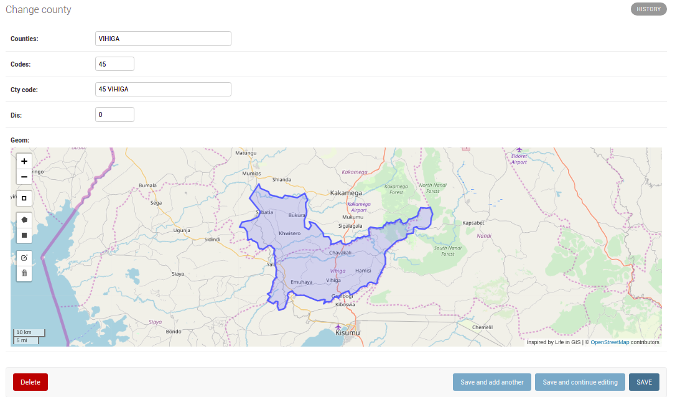Open the OpenStreetMap attribution link
Image resolution: width=675 pixels, height=397 pixels.
coord(609,342)
